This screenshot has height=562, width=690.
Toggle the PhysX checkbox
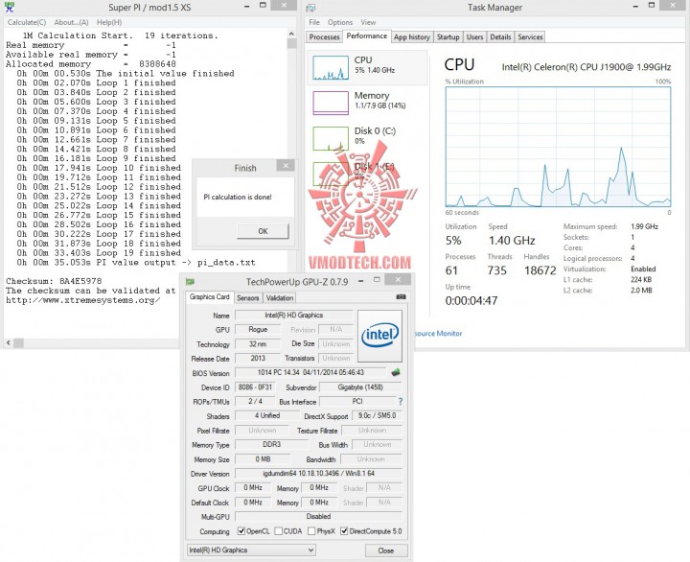311,531
